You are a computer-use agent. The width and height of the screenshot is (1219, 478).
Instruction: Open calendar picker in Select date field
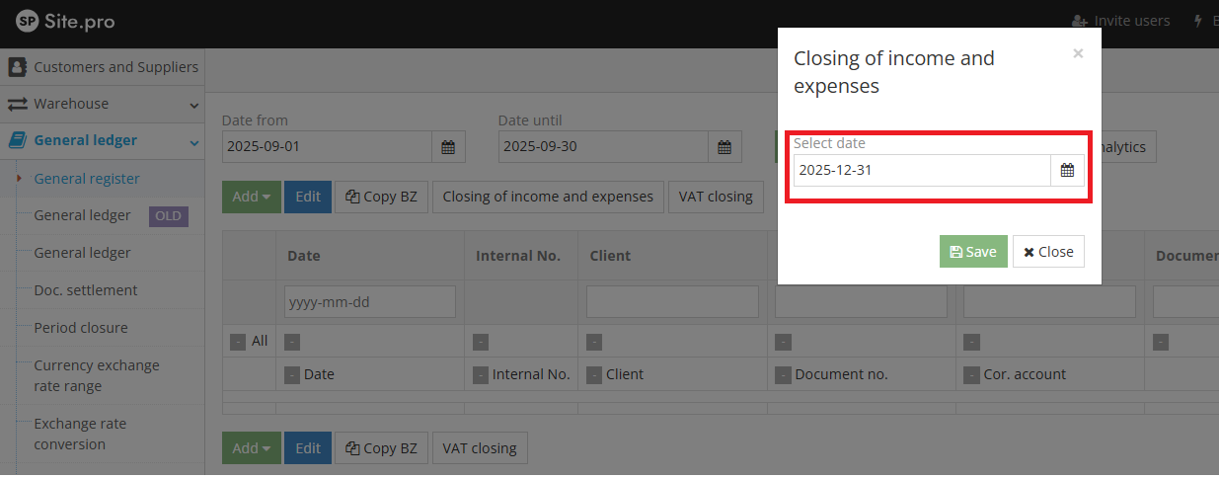coord(1067,170)
